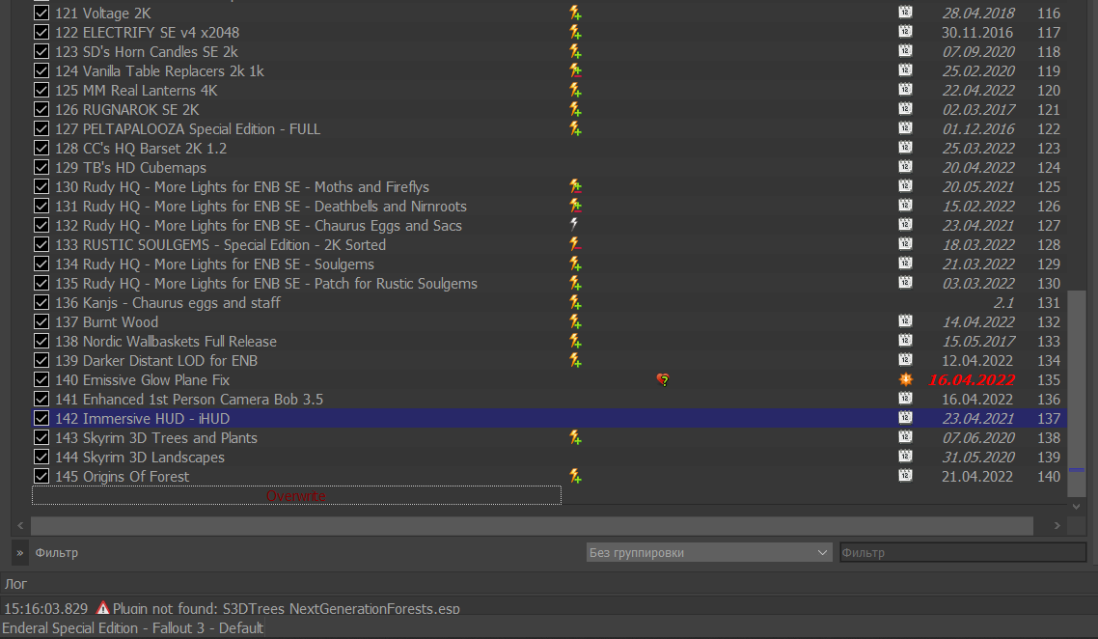This screenshot has width=1098, height=639.
Task: Click conflict icon on Darker Distant LOD row
Action: (x=575, y=360)
